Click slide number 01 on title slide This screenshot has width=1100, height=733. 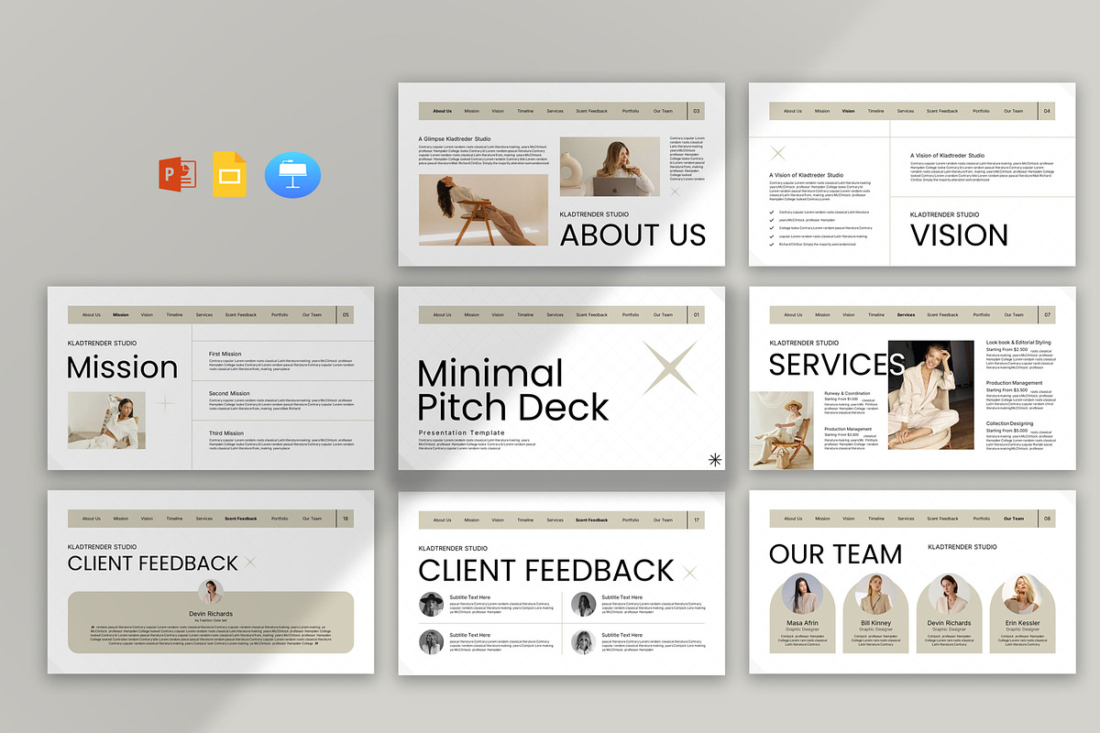coord(696,315)
